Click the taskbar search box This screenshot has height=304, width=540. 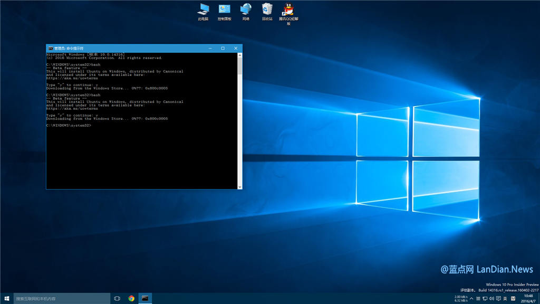pyautogui.click(x=58, y=298)
